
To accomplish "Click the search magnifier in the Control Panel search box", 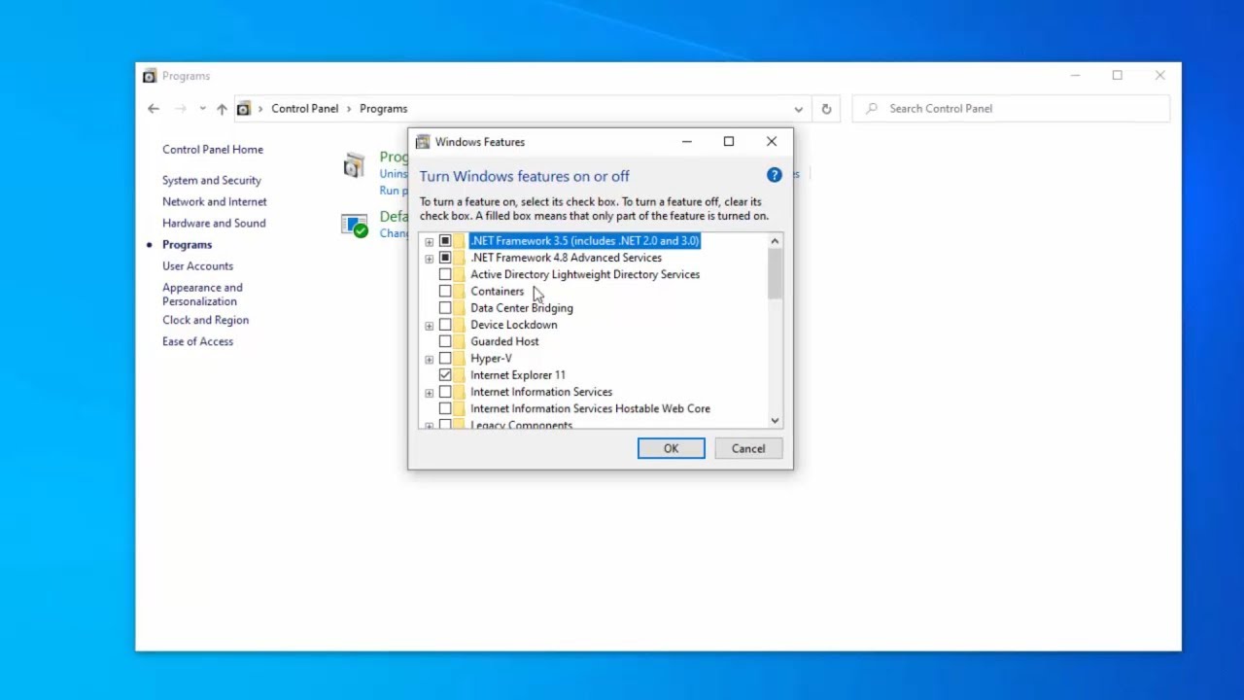I will click(x=872, y=109).
